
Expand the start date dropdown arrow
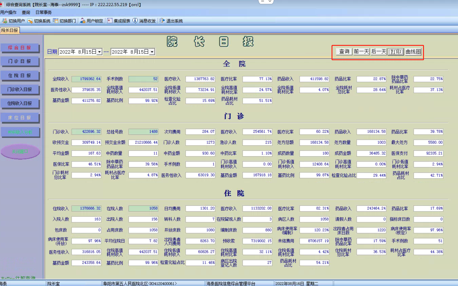pyautogui.click(x=99, y=52)
